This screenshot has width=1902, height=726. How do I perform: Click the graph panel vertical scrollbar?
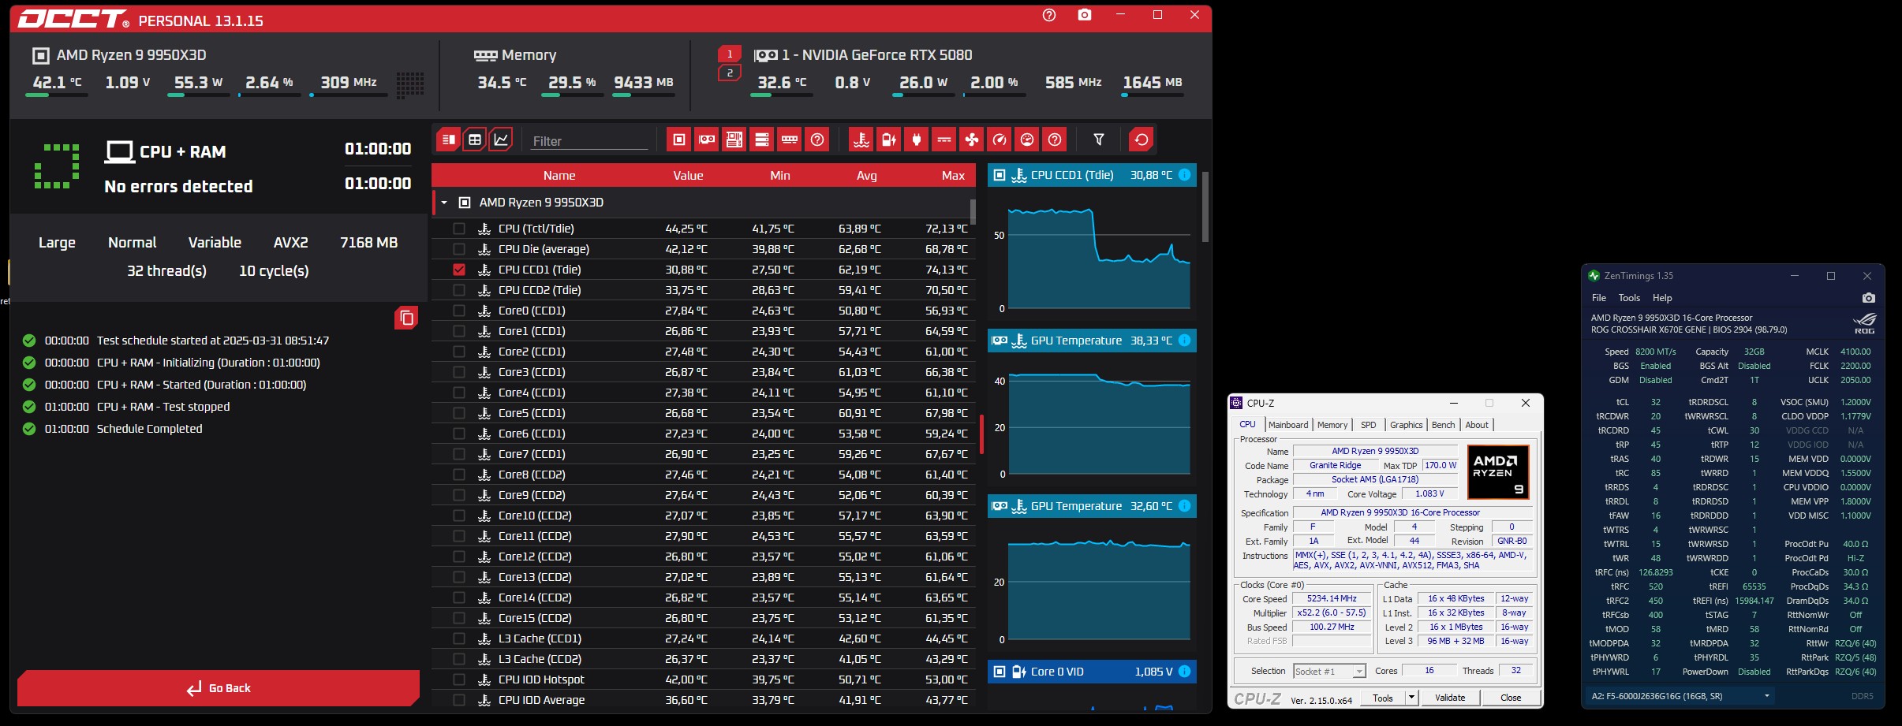click(1205, 207)
